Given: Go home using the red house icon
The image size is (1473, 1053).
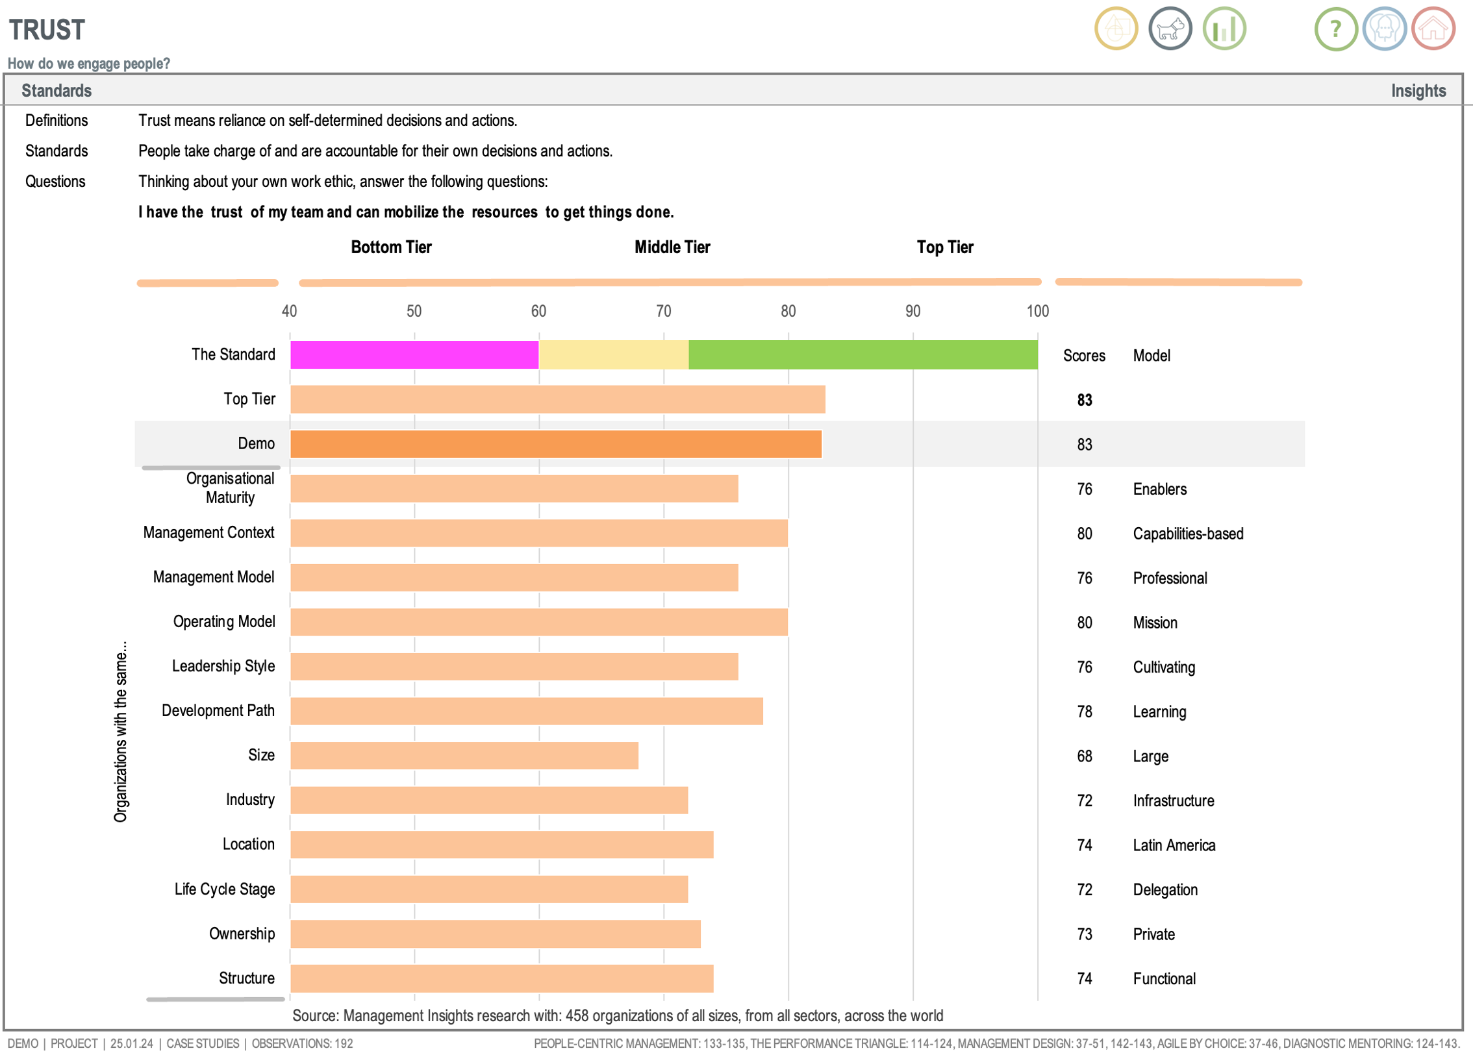Looking at the screenshot, I should [1433, 29].
